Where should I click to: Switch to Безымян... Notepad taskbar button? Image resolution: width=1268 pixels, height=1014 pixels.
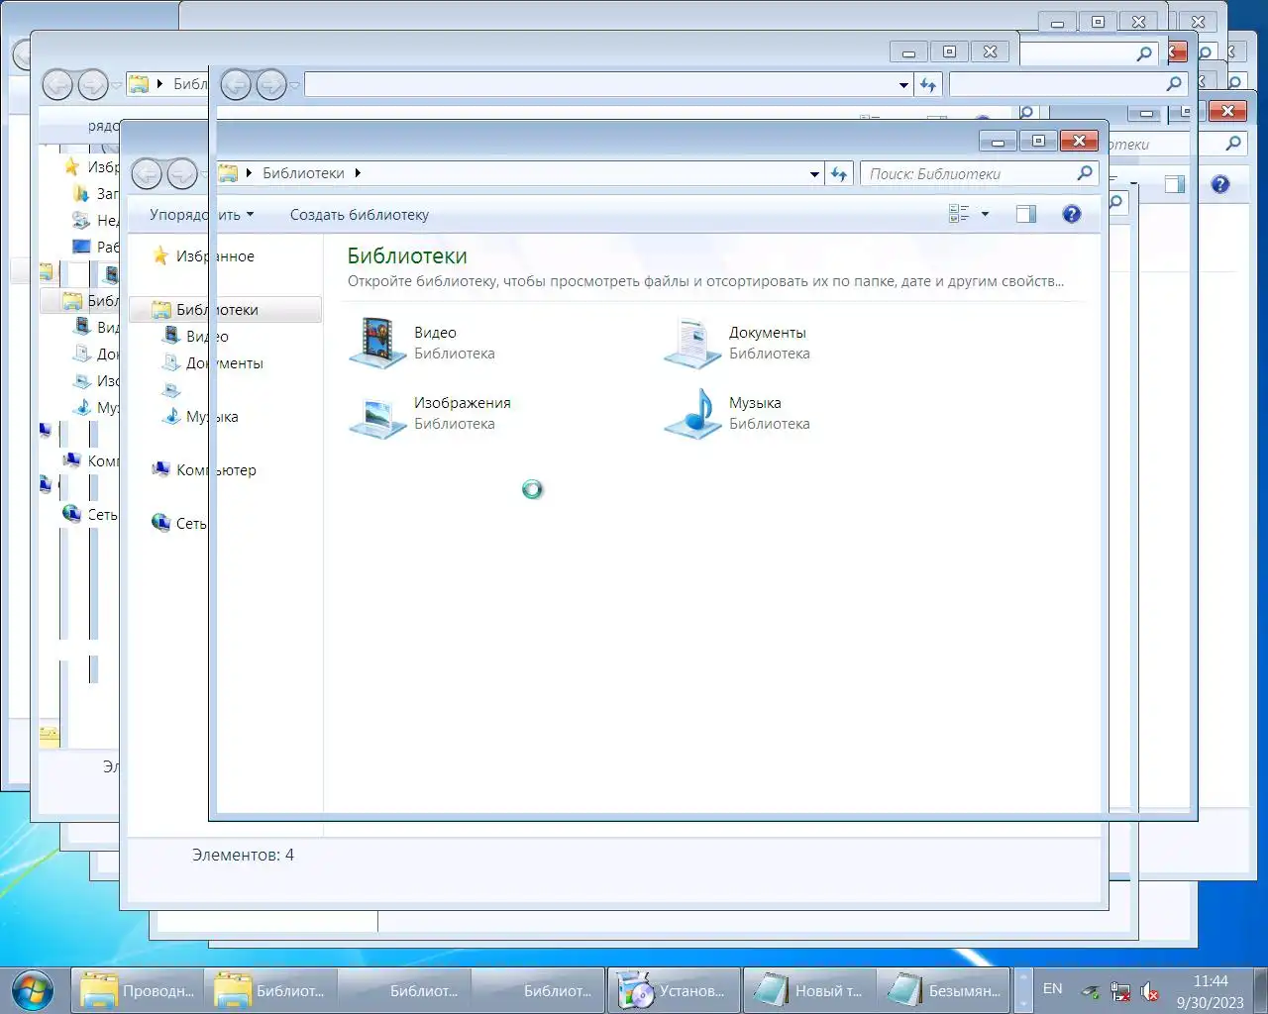[x=943, y=990]
